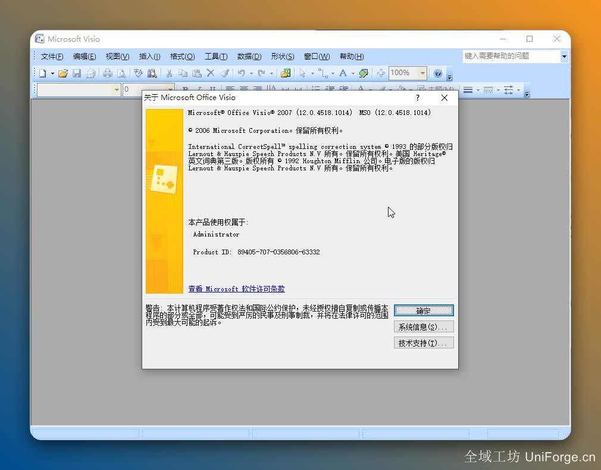Click the Shapes window icon
Image resolution: width=601 pixels, height=470 pixels.
pyautogui.click(x=286, y=73)
